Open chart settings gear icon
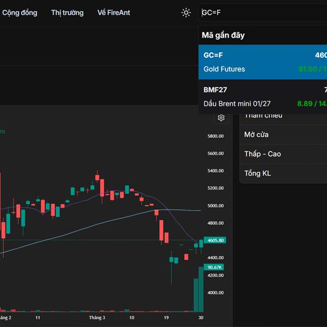The height and width of the screenshot is (327, 327). point(221,118)
